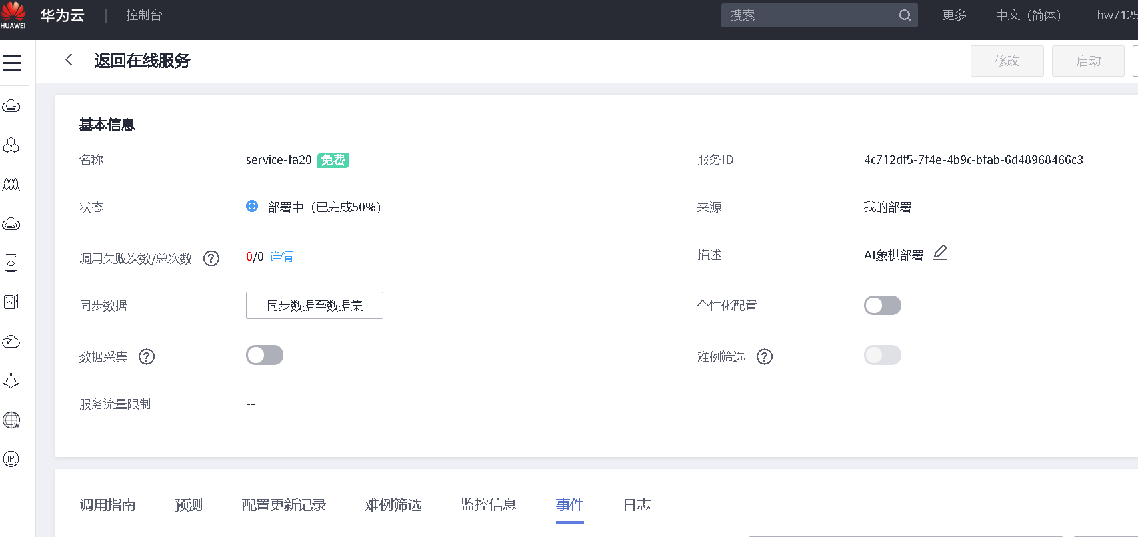Click 华为云 brand text

[x=62, y=15]
